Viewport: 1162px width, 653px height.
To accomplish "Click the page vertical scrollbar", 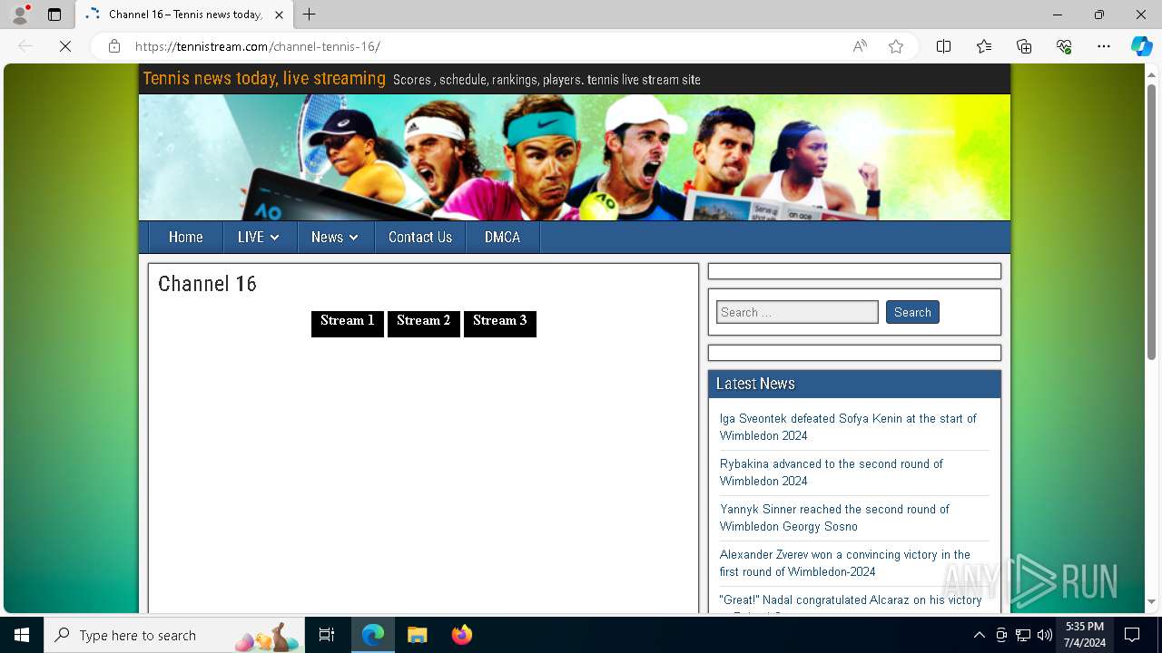I will pos(1151,222).
